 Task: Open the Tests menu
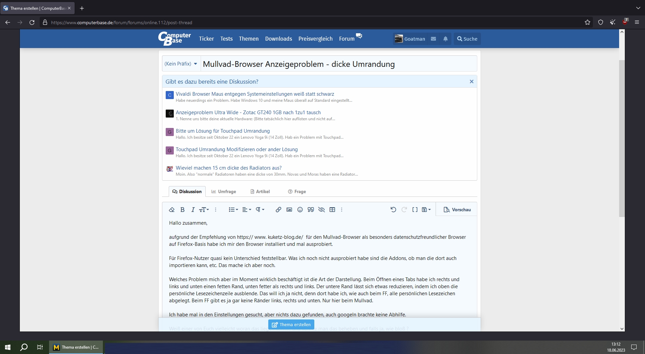click(x=227, y=39)
